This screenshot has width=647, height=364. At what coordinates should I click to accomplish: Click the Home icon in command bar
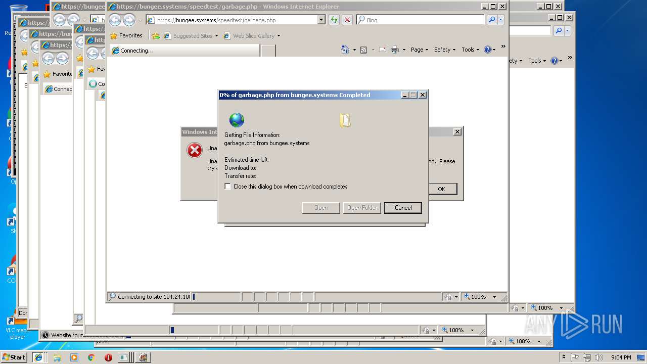pyautogui.click(x=345, y=50)
